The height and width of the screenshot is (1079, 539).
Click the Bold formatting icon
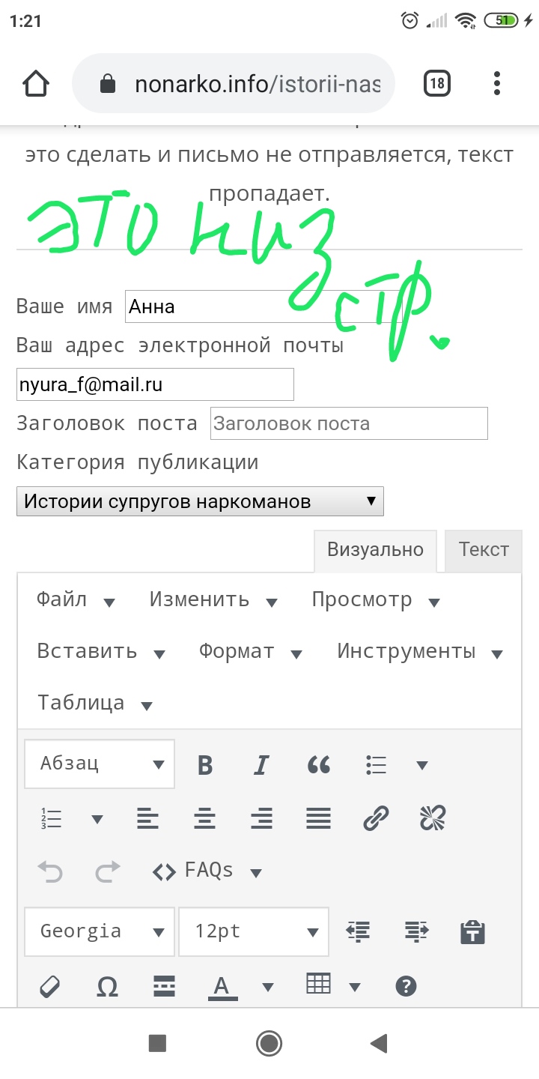[x=205, y=765]
